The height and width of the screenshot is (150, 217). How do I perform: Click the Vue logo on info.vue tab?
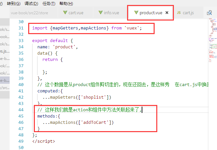[100, 13]
